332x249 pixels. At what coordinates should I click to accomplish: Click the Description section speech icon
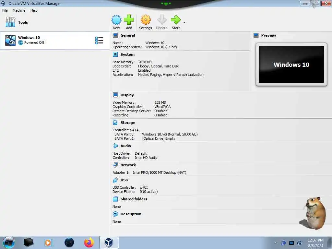tap(115, 214)
